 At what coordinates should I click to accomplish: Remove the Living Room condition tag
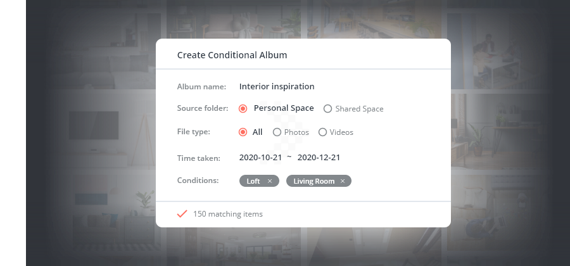click(x=343, y=181)
